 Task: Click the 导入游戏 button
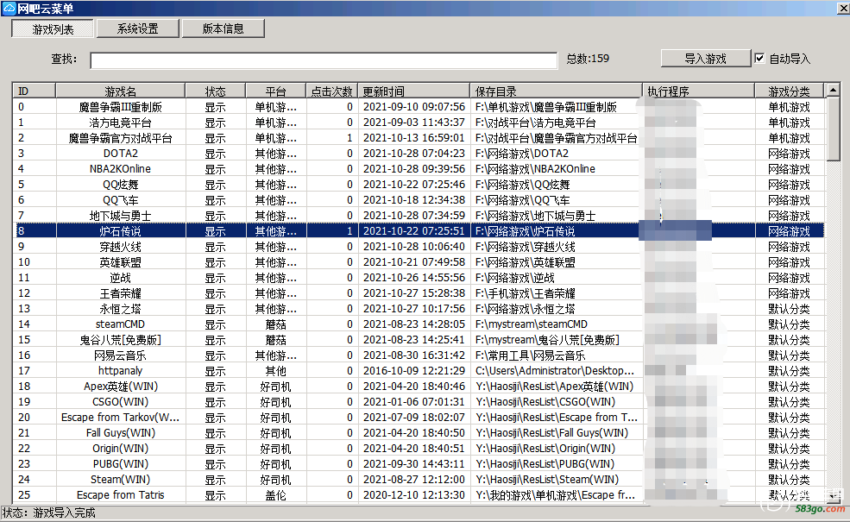click(x=705, y=59)
